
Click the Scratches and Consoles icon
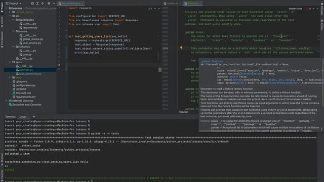[10, 105]
